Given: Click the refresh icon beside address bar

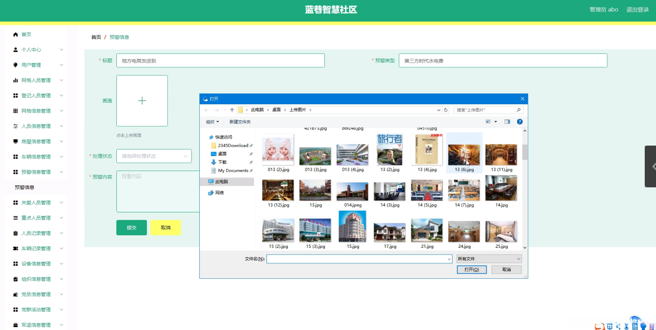Looking at the screenshot, I should click(446, 110).
